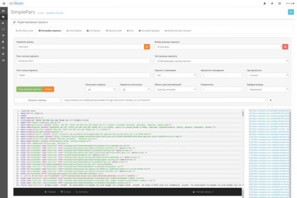Click the orange button beside boundary name field

147,47
